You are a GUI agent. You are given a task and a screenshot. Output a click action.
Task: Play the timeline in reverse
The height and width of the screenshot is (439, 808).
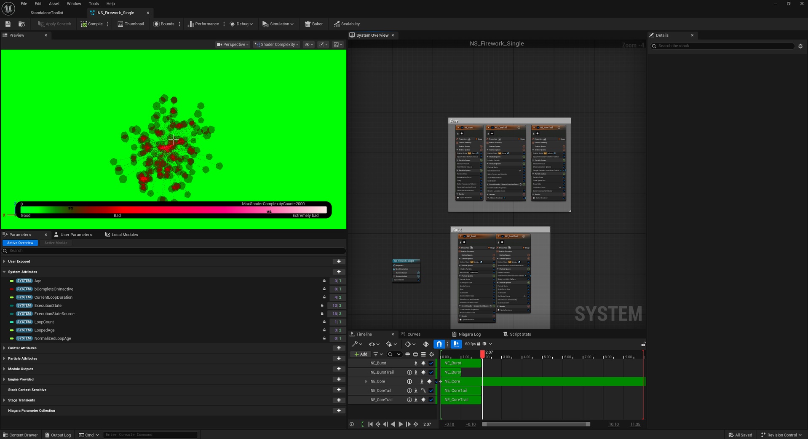point(393,424)
